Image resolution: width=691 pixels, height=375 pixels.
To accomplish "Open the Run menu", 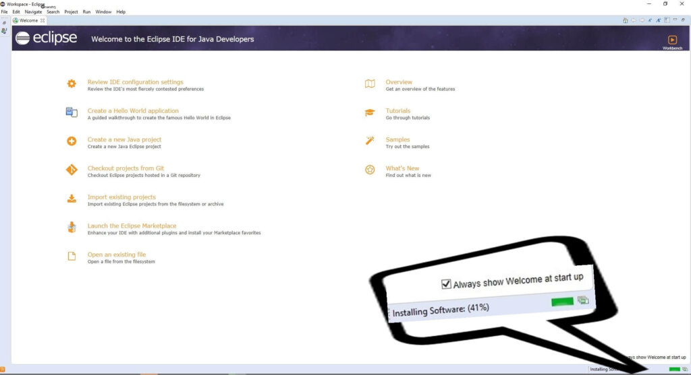I will click(x=86, y=12).
